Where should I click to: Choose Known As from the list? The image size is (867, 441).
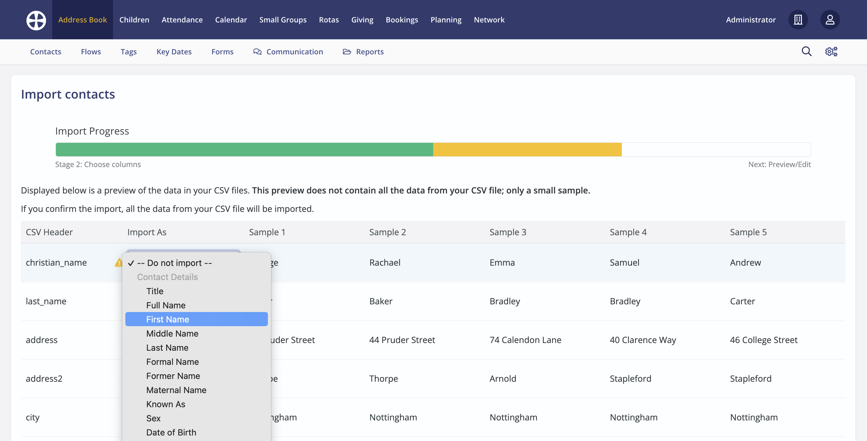coord(166,404)
